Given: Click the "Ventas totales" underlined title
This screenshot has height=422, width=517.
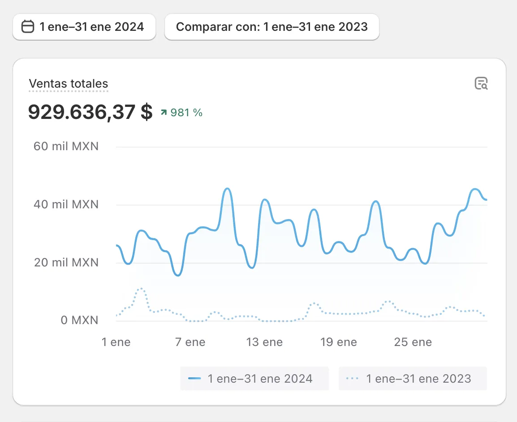Looking at the screenshot, I should (69, 84).
